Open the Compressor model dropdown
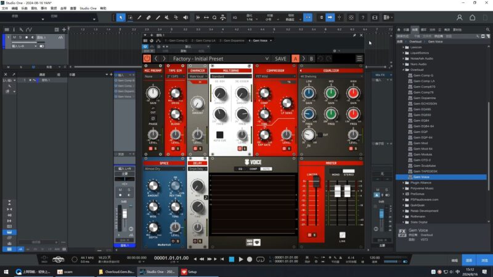493x277 pixels. 274,77
